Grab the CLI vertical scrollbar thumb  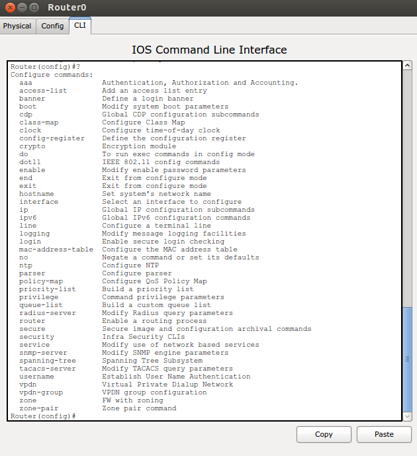pyautogui.click(x=408, y=357)
